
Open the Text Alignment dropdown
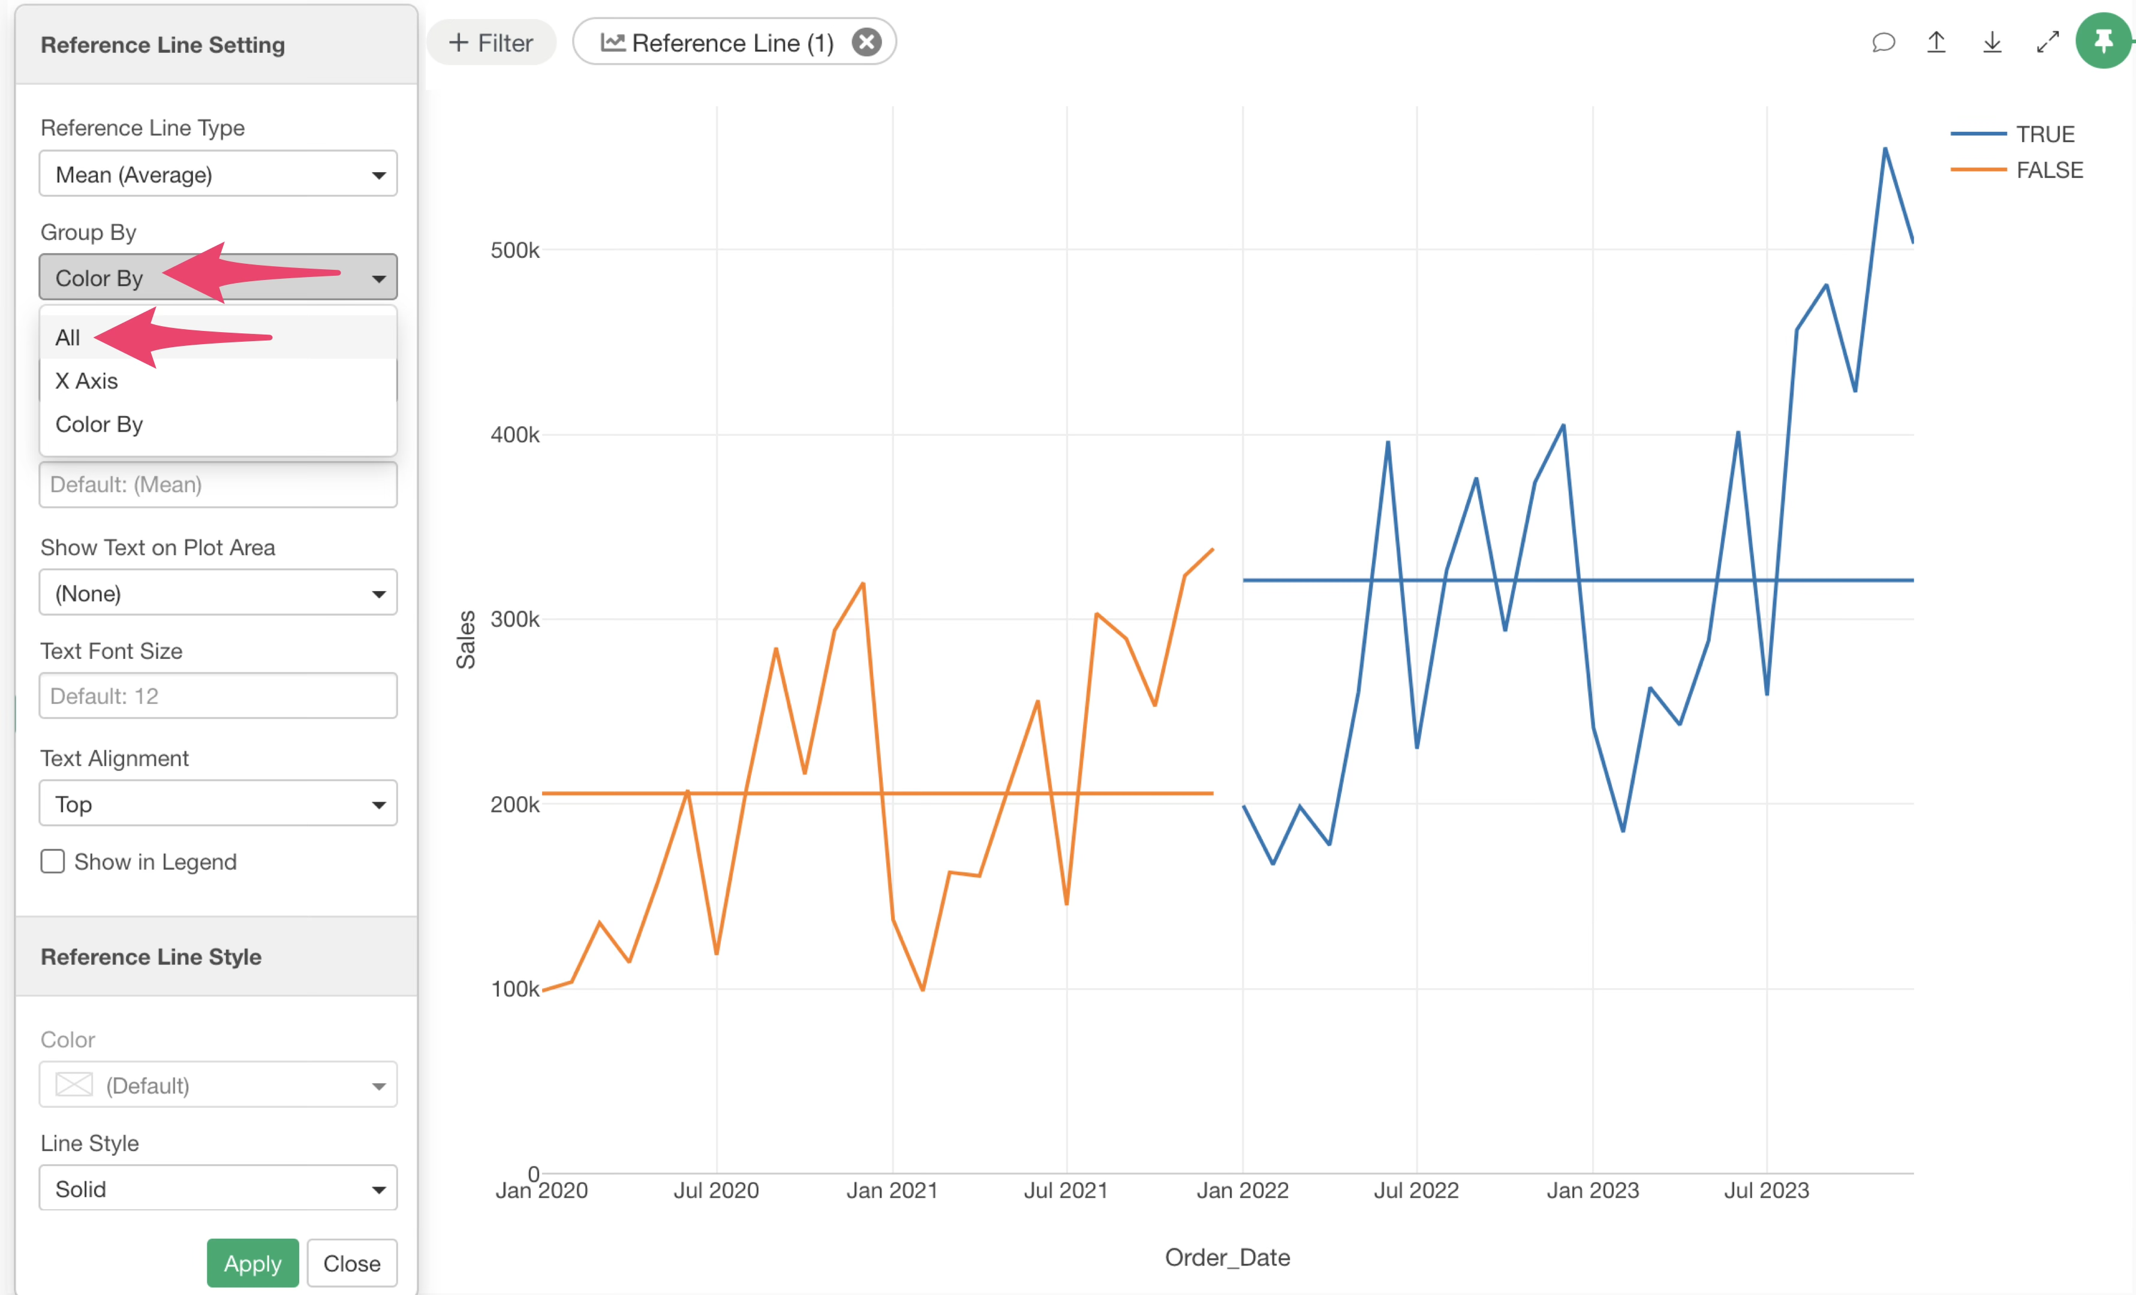[x=218, y=803]
